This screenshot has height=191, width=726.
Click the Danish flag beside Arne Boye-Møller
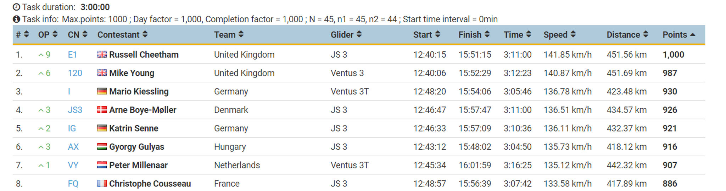click(102, 110)
